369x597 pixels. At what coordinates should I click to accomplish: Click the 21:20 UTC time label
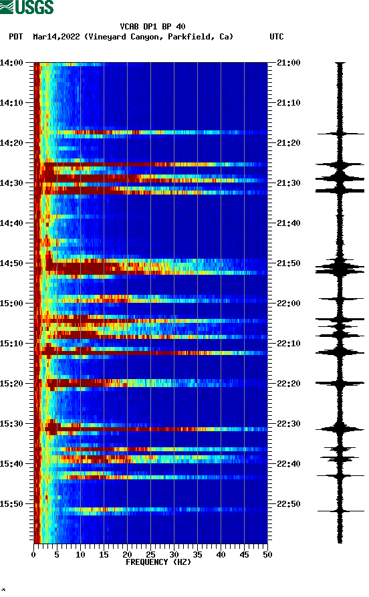click(x=289, y=143)
